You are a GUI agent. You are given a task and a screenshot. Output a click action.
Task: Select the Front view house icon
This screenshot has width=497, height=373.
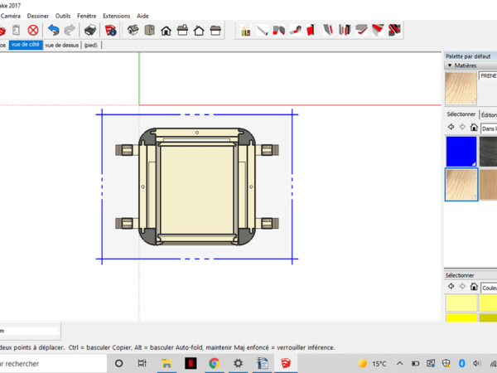[x=166, y=31]
